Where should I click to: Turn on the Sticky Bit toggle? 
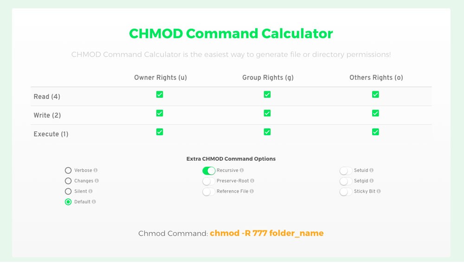pyautogui.click(x=346, y=191)
